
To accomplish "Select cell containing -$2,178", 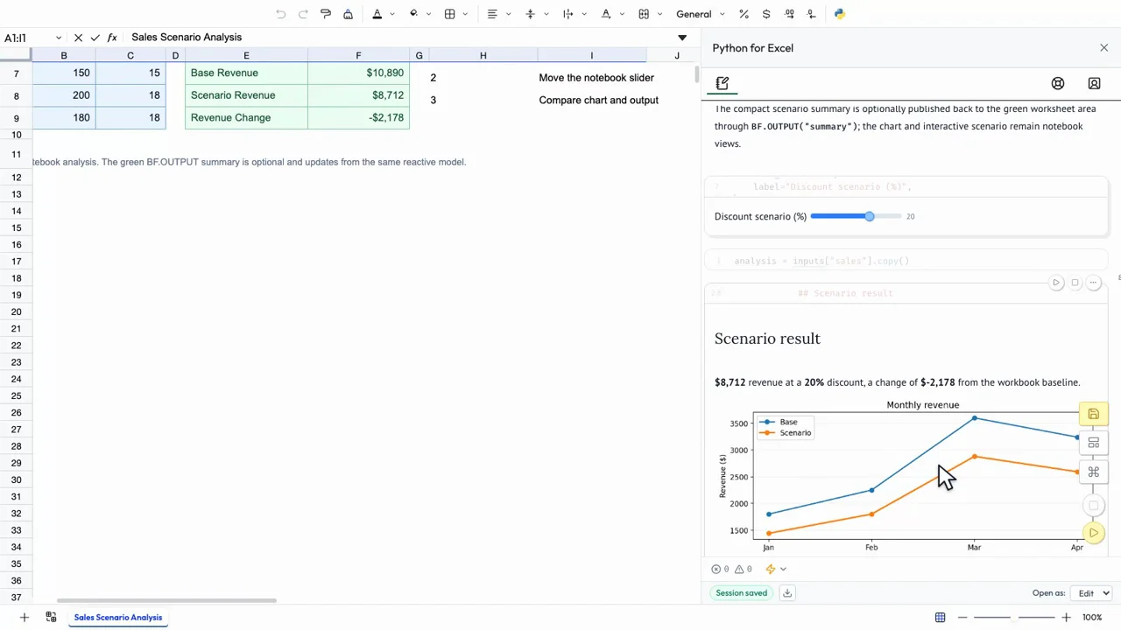I will point(358,118).
